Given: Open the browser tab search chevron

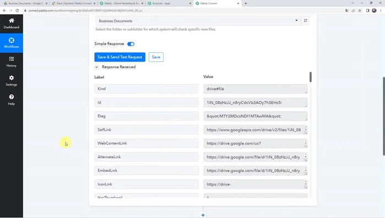Looking at the screenshot, I should tap(353, 3).
